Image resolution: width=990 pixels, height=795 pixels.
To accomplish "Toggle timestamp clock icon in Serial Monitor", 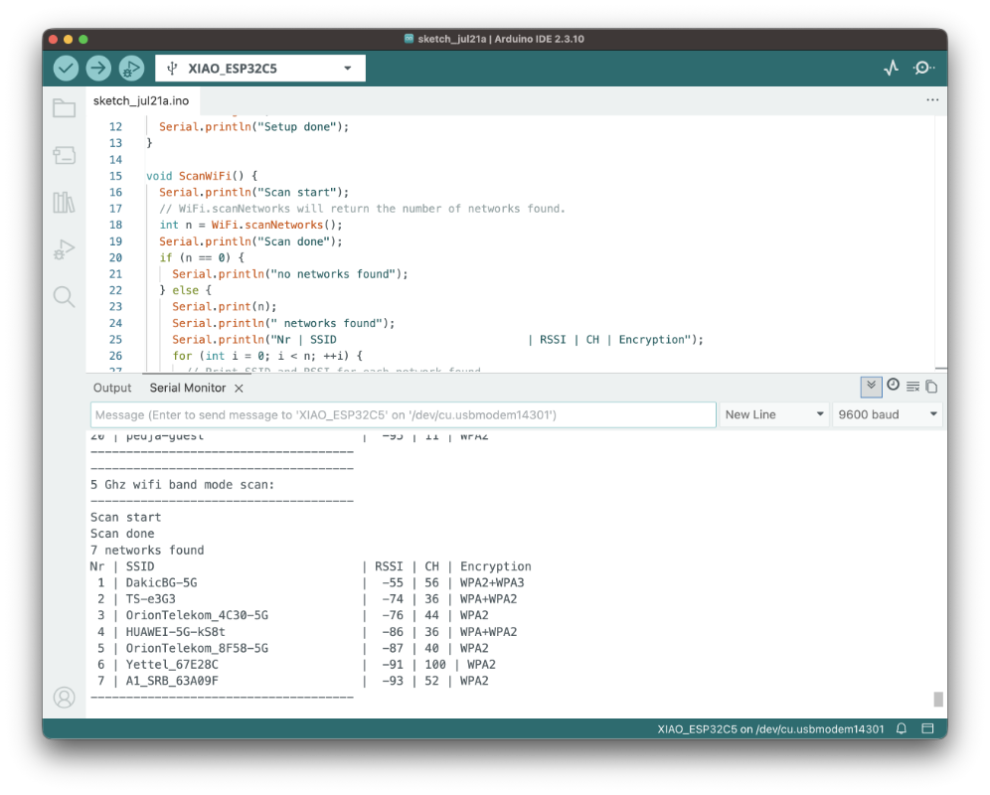I will (893, 385).
